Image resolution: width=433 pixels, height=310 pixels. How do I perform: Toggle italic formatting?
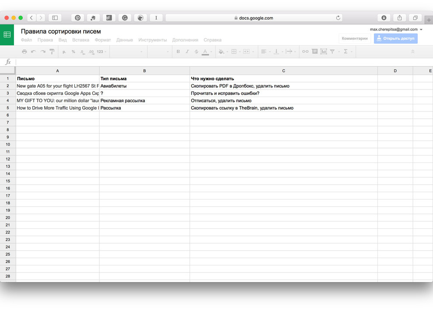[x=187, y=52]
